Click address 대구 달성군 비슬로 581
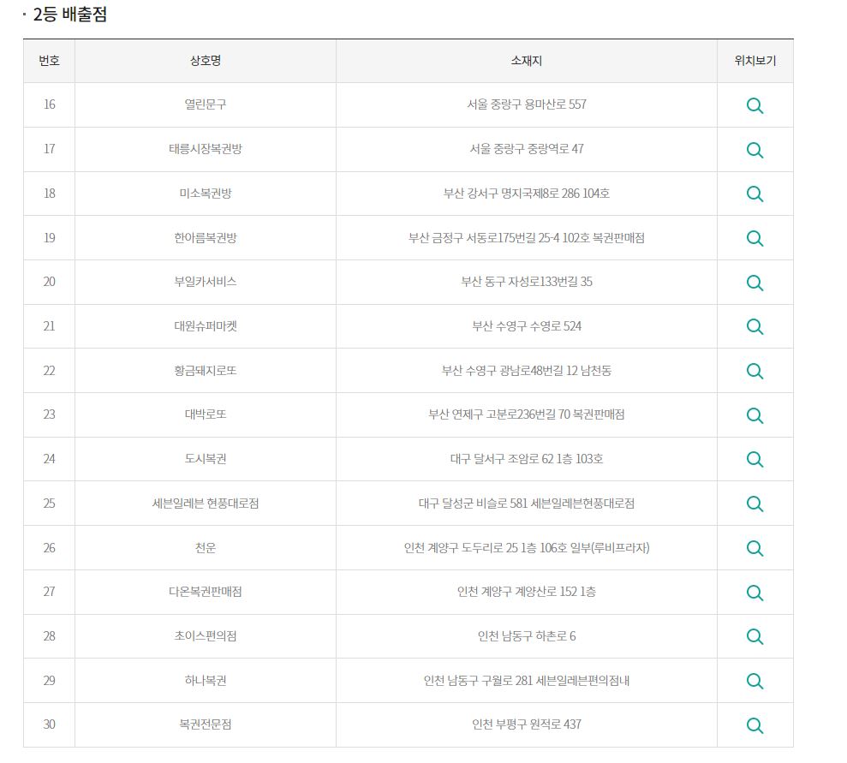The image size is (847, 763). click(473, 504)
